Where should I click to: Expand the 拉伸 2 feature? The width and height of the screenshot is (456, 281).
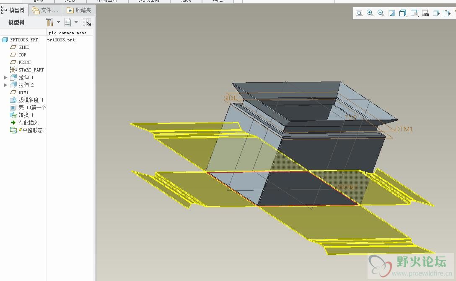(5, 85)
